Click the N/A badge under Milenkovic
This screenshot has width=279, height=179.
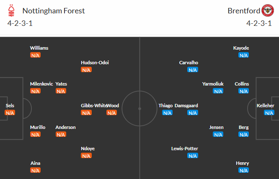coord(35,91)
